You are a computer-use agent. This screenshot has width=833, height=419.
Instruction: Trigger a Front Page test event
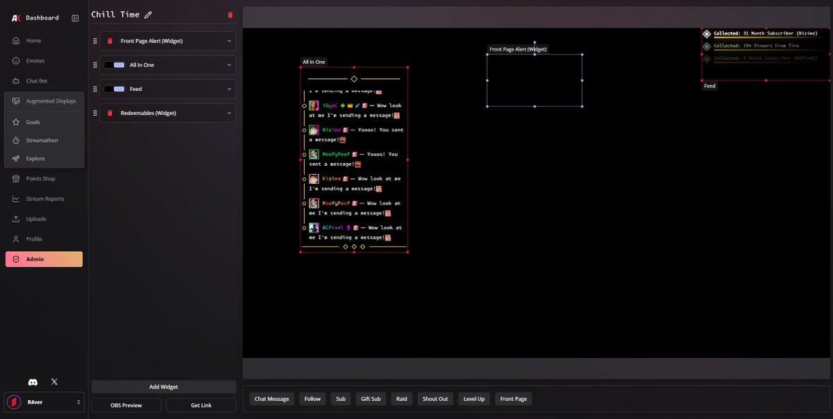coord(514,399)
